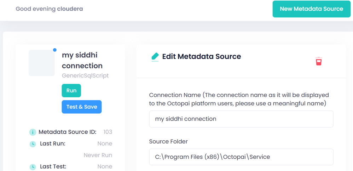The height and width of the screenshot is (171, 353).
Task: Run the my siddhi connection source
Action: tap(71, 91)
